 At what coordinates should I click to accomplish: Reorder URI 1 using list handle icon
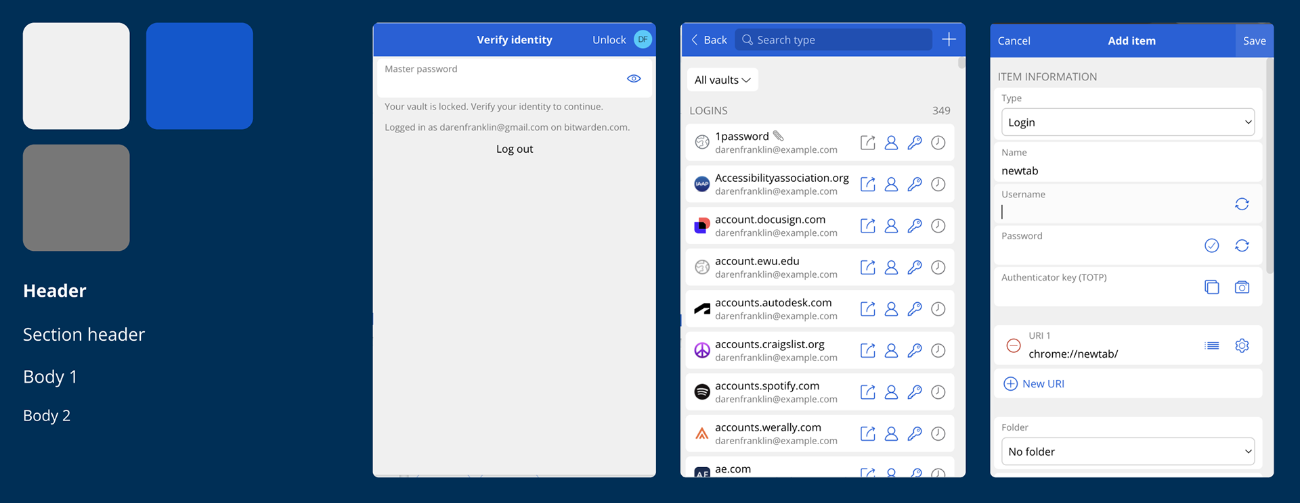[x=1212, y=345]
